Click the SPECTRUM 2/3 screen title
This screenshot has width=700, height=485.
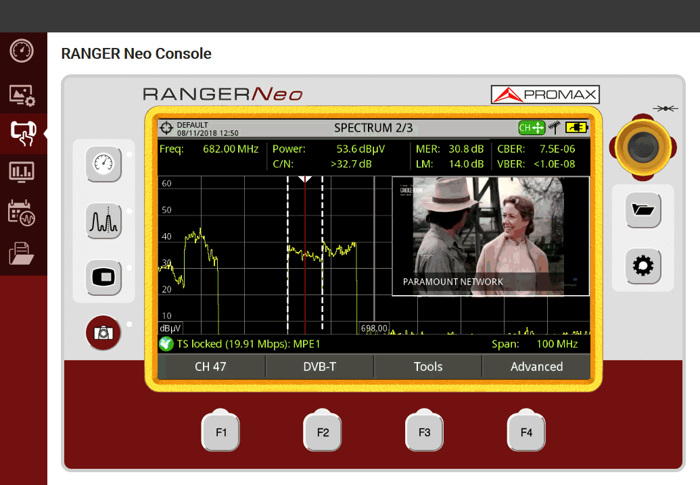[373, 128]
